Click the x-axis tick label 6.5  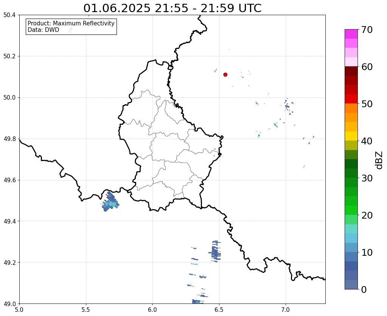pyautogui.click(x=219, y=310)
